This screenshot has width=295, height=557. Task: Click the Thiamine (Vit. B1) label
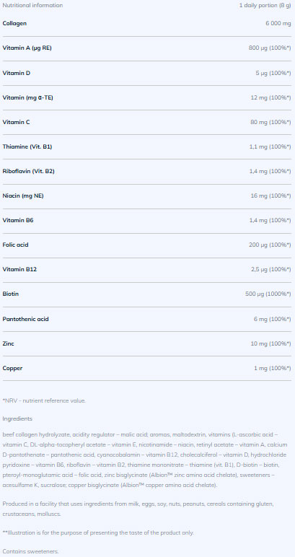[27, 146]
